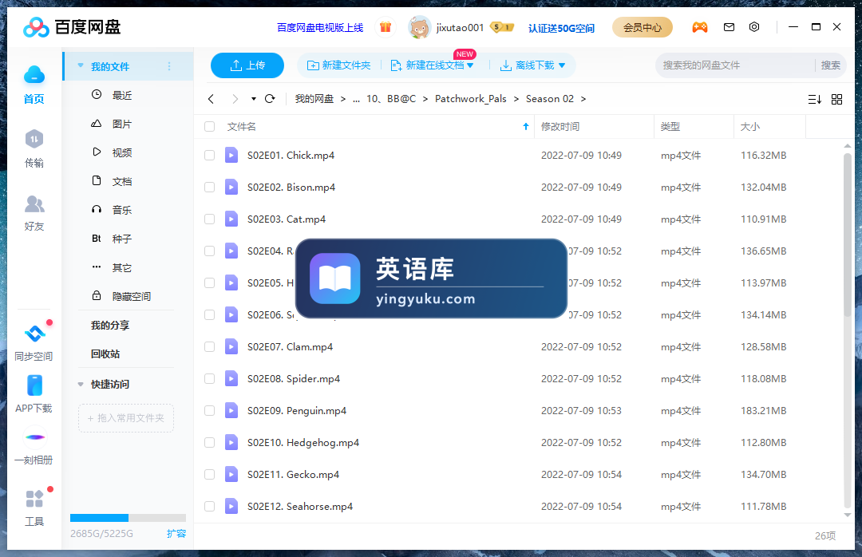Click the coin badge next to username
The width and height of the screenshot is (862, 557).
502,27
